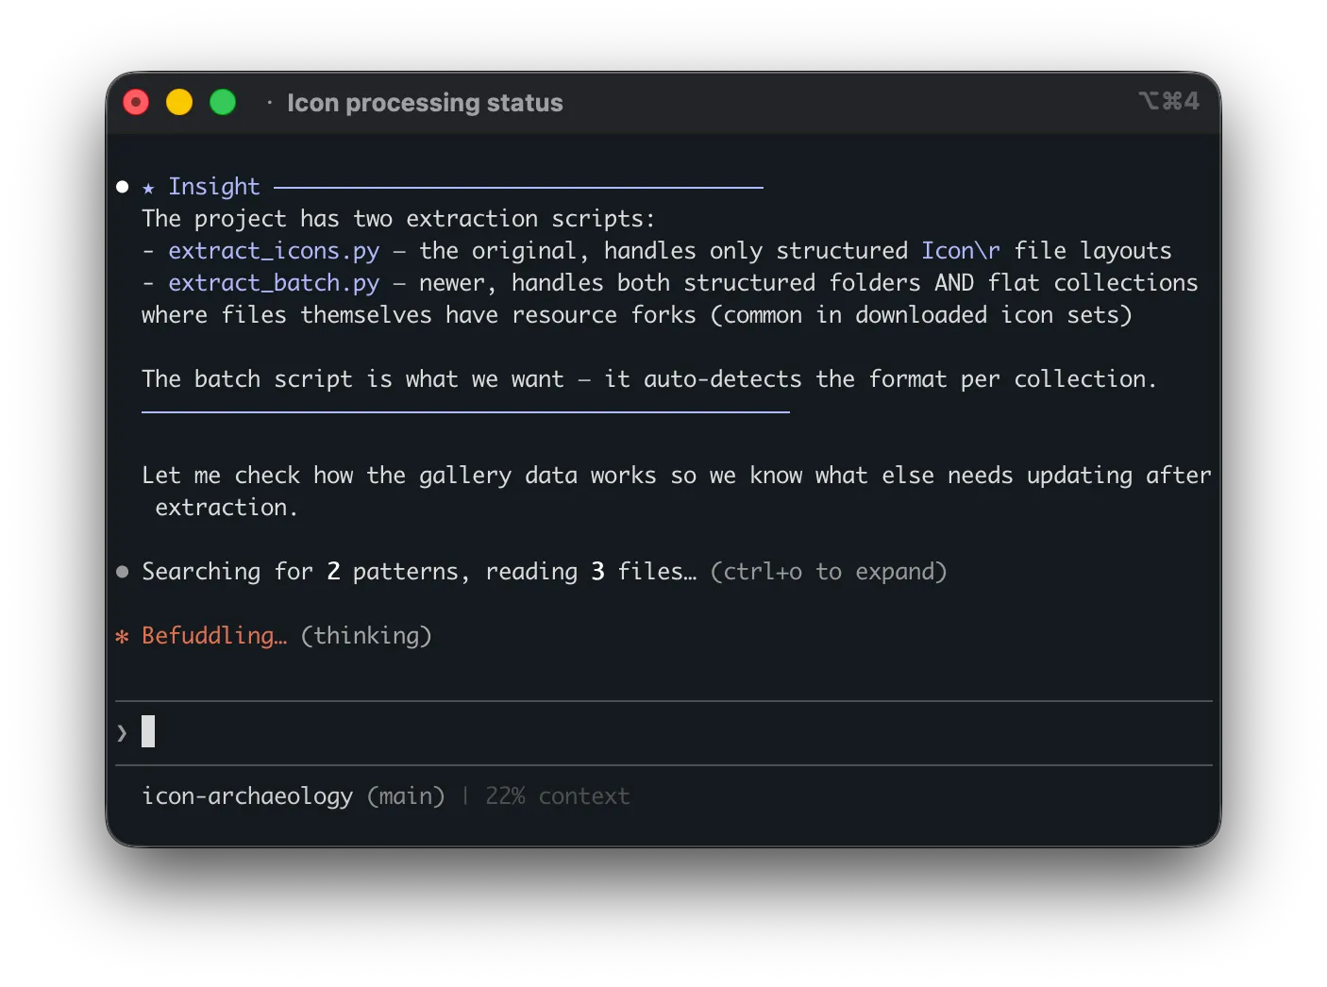Click the ctrl+o to expand hint
1327x987 pixels.
829,572
